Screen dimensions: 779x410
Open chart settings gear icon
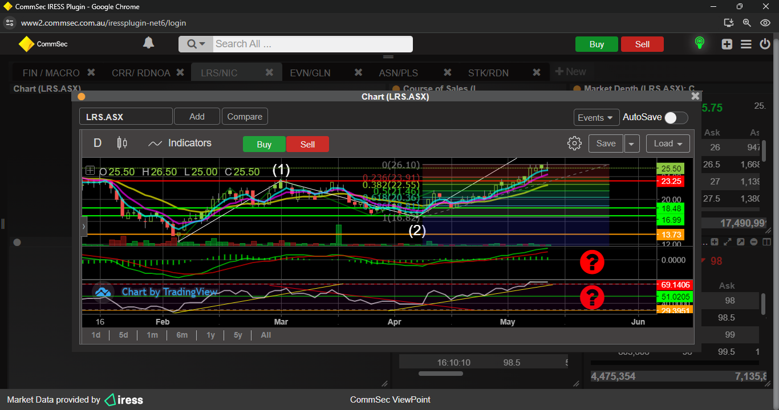tap(574, 143)
